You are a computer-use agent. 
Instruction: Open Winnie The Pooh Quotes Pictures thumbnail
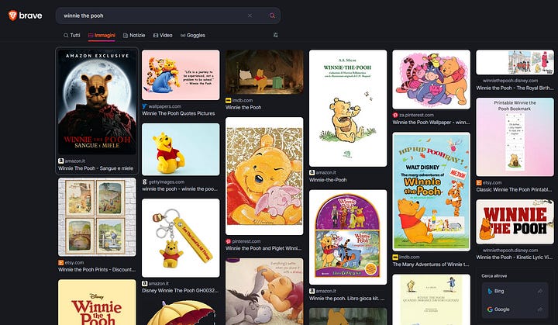coord(181,74)
